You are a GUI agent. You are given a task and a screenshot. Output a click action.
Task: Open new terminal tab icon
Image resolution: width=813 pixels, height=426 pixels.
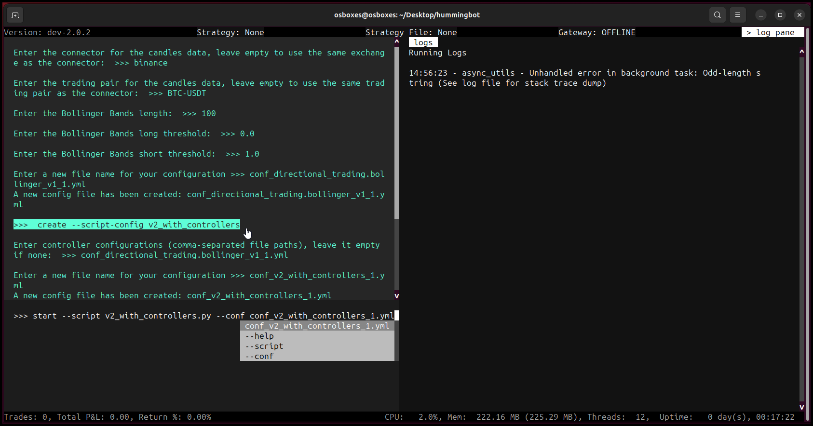click(15, 15)
